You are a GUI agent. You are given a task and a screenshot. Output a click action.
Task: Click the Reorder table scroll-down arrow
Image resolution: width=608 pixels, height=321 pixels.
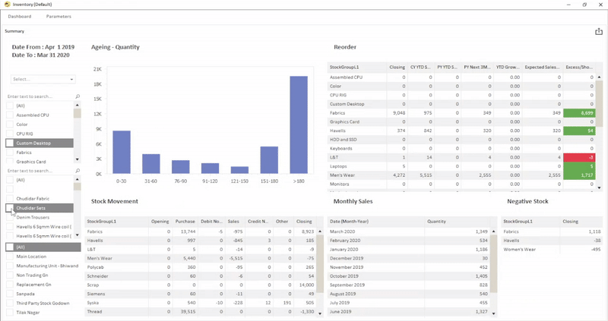coord(599,187)
